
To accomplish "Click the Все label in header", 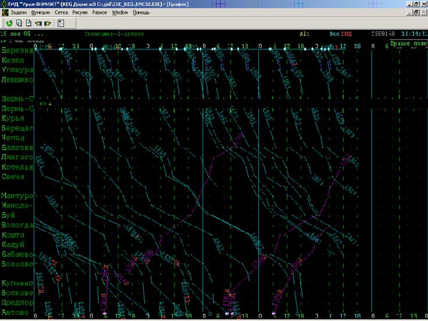I will (334, 34).
